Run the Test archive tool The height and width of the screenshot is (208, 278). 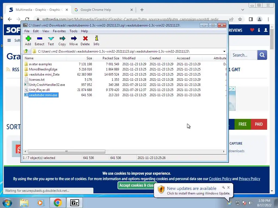point(51,41)
